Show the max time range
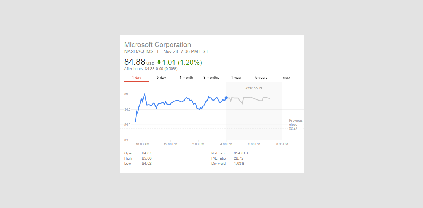423x208 pixels. (x=286, y=78)
